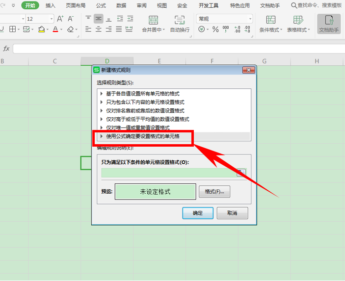Click the fill color bucket icon
The height and width of the screenshot is (281, 345).
(x=41, y=29)
